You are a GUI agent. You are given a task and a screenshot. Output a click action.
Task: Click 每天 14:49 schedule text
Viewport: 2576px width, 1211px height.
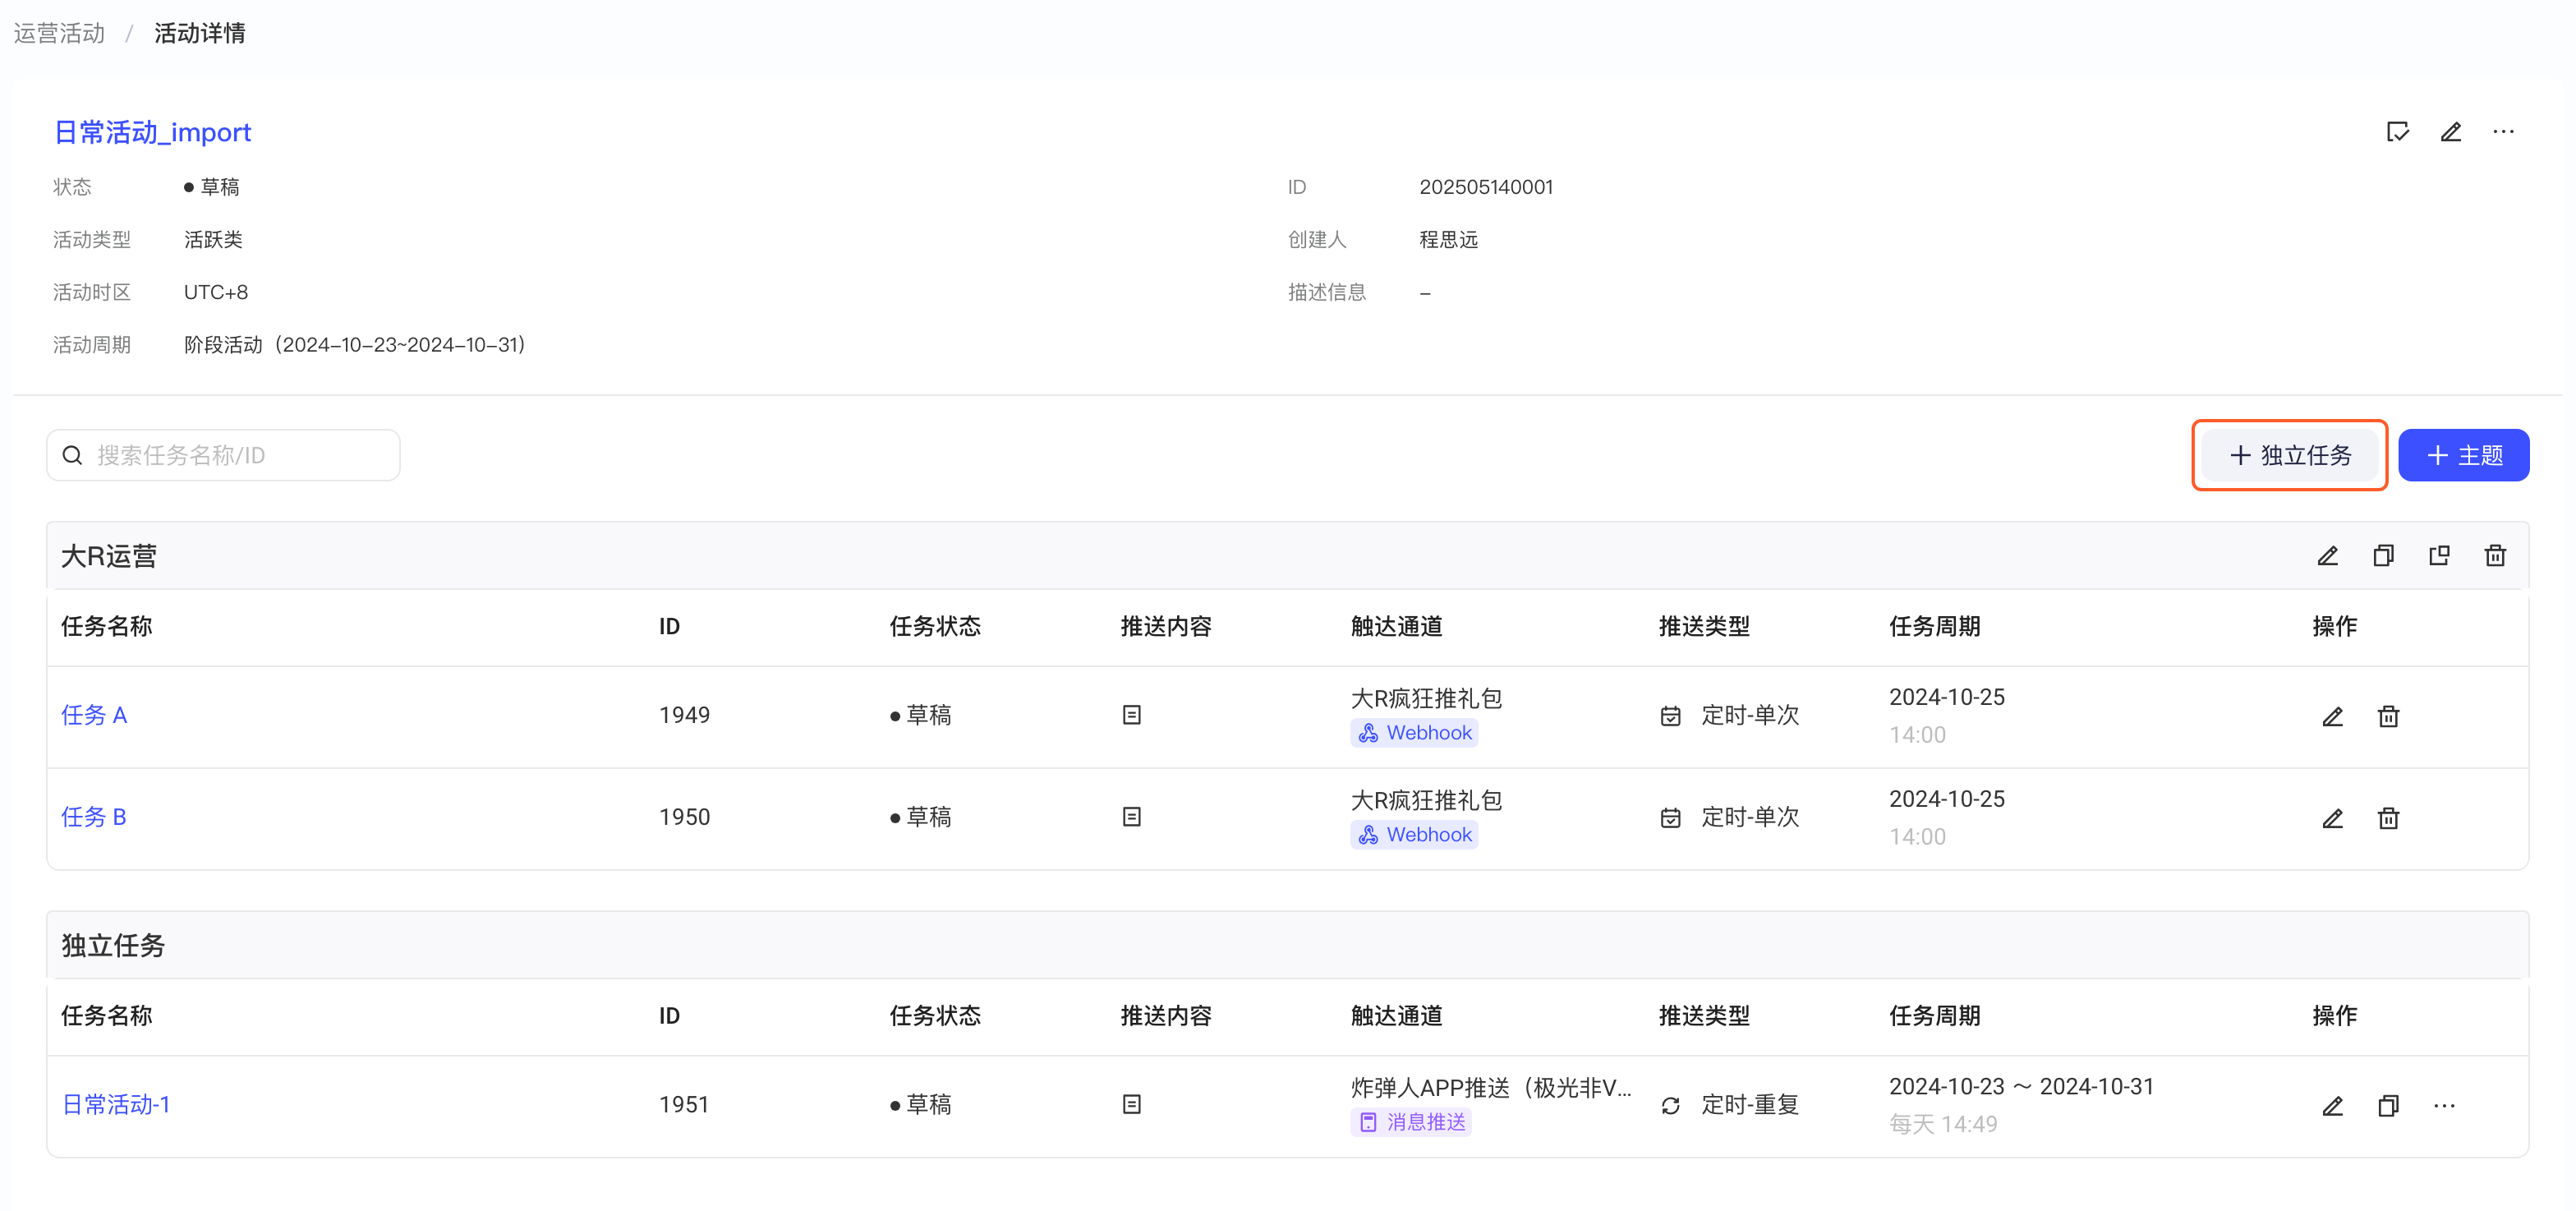[x=1943, y=1124]
